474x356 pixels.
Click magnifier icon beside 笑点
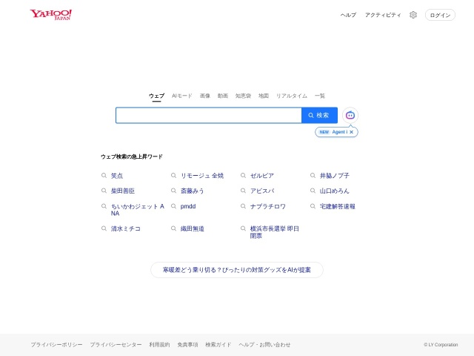(104, 176)
